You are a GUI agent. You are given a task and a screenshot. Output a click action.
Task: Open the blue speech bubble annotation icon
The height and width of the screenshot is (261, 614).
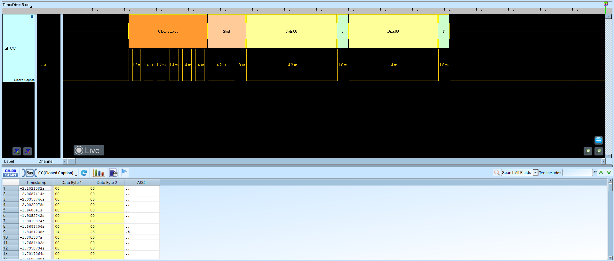(x=599, y=140)
